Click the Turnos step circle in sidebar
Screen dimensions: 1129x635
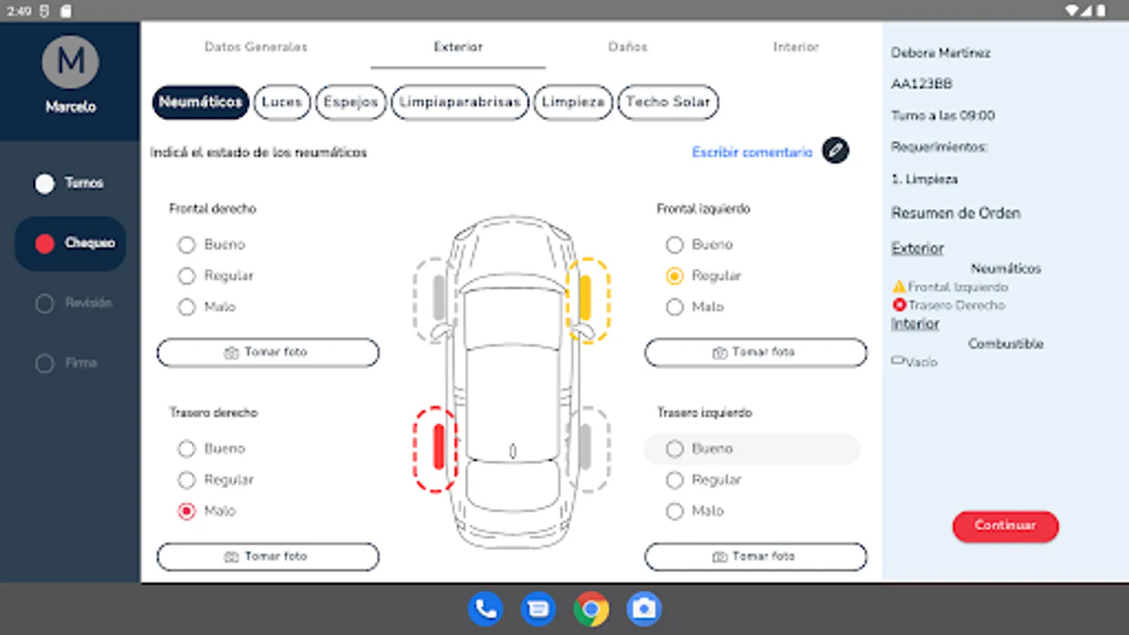pos(44,183)
